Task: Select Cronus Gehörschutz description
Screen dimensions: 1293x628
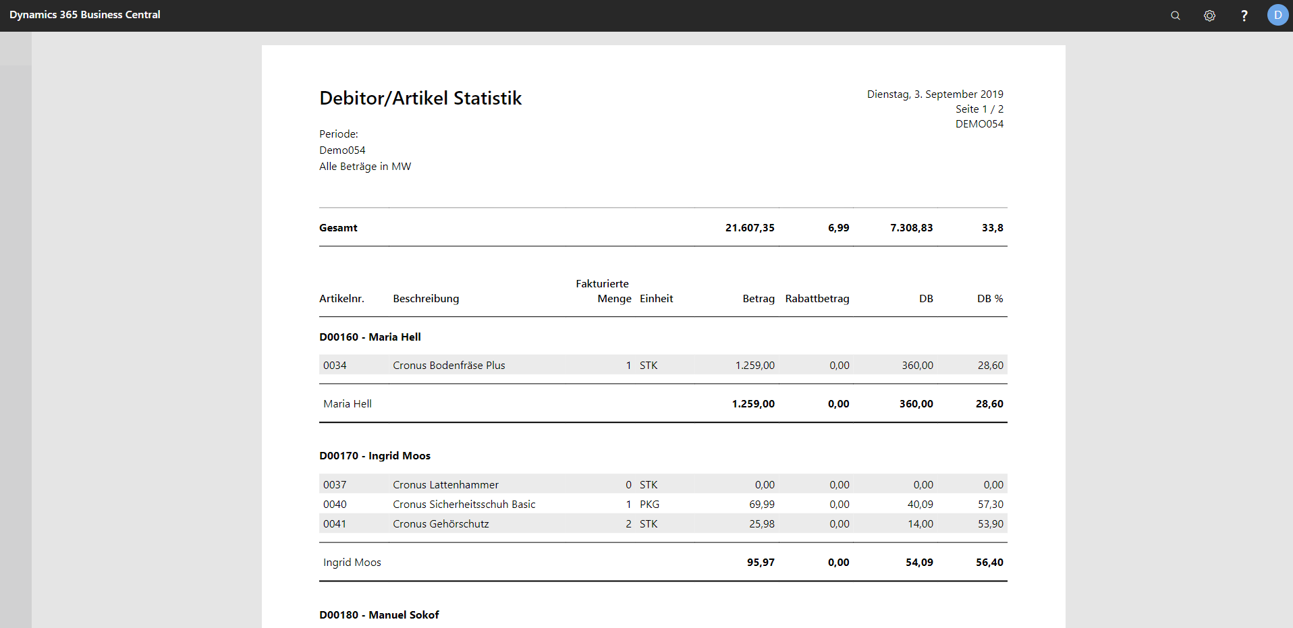Action: tap(441, 524)
